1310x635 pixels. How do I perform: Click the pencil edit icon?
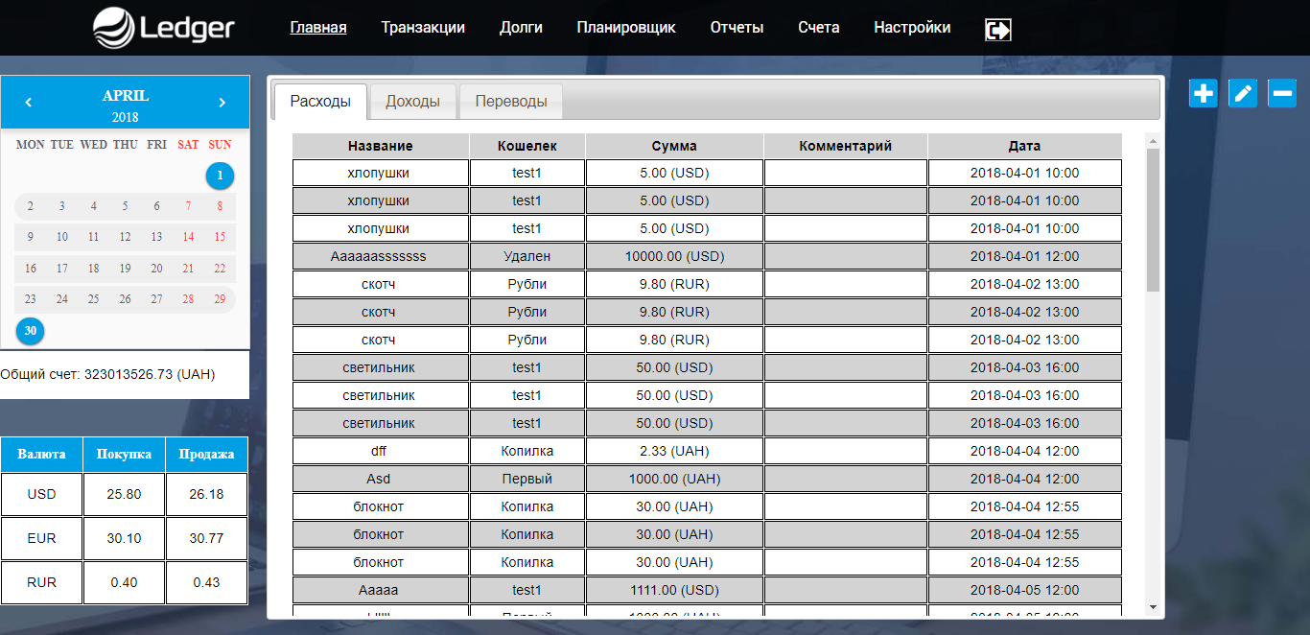1243,93
